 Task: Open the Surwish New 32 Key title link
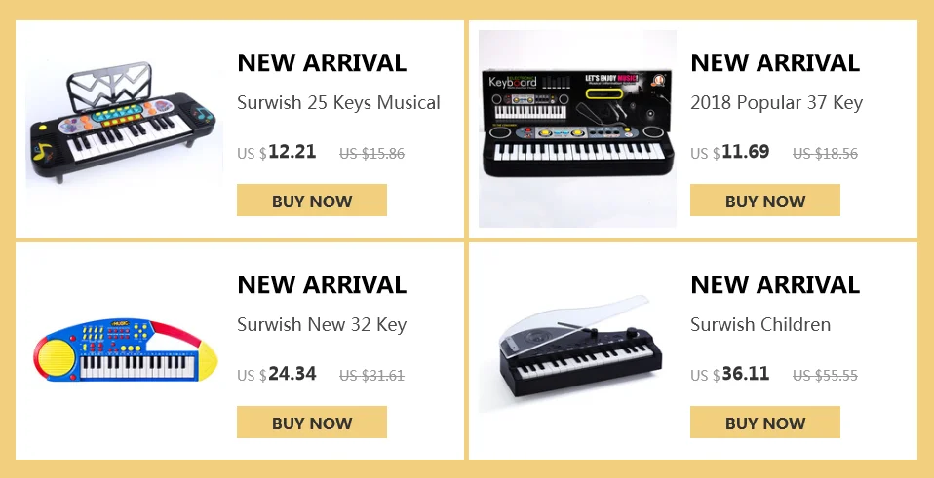pos(322,325)
